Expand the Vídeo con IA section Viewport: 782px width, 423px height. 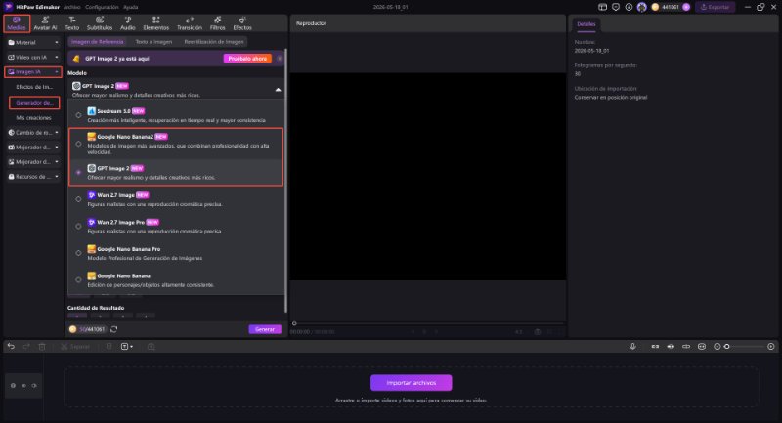pyautogui.click(x=33, y=58)
